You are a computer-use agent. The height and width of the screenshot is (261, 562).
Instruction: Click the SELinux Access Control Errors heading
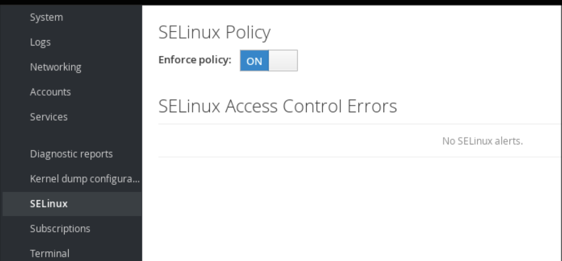[278, 106]
